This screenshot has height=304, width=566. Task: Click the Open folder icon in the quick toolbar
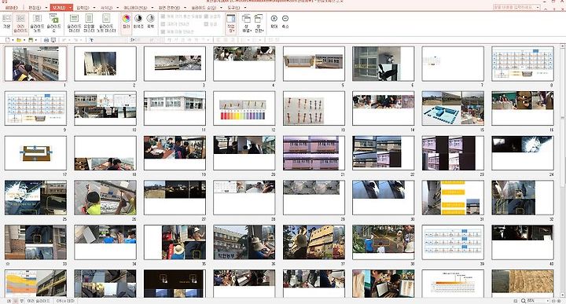[19, 40]
